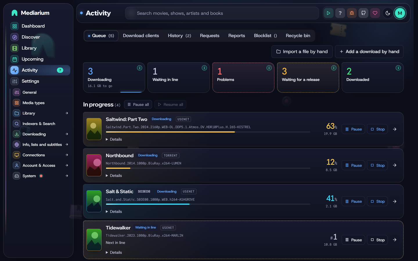Viewport: 418px width, 261px height.
Task: Click the play icon in top toolbar
Action: point(328,13)
